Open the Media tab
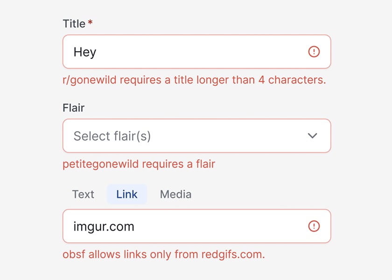The width and height of the screenshot is (392, 280). (175, 194)
